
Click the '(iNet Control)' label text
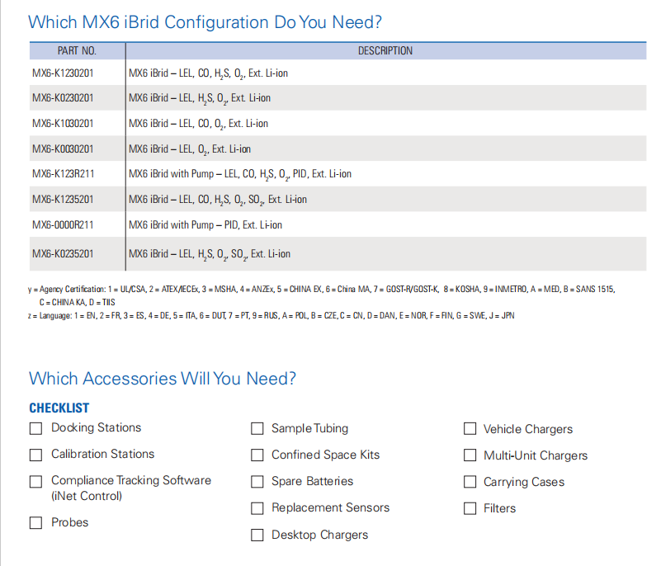click(87, 496)
